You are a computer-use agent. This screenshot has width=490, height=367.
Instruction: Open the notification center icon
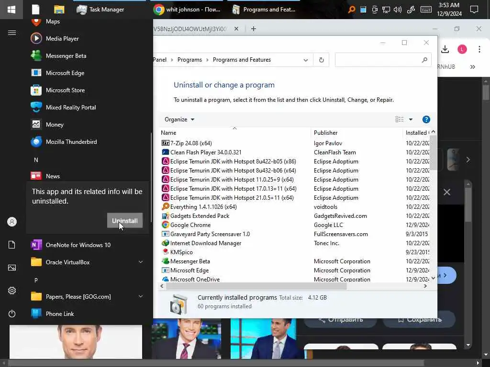474,10
